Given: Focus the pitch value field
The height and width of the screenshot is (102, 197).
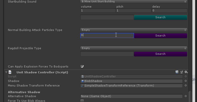Looking at the screenshot, I should pyautogui.click(x=133, y=10).
